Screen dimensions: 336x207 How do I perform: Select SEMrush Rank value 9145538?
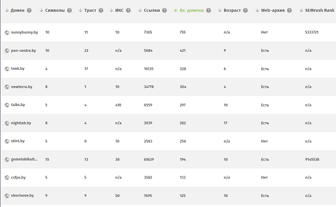point(312,160)
